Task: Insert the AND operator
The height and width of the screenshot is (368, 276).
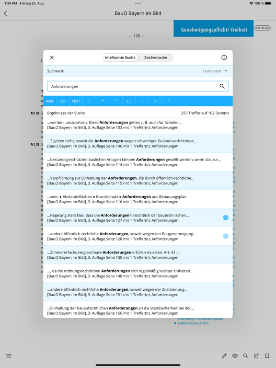Action: 50,101
